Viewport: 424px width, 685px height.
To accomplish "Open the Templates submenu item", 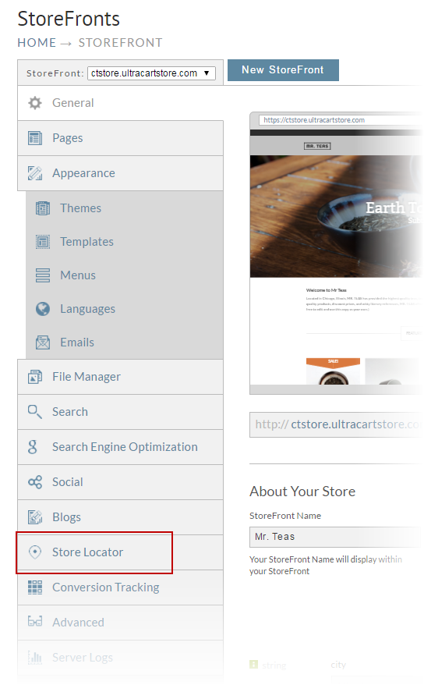I will [125, 242].
